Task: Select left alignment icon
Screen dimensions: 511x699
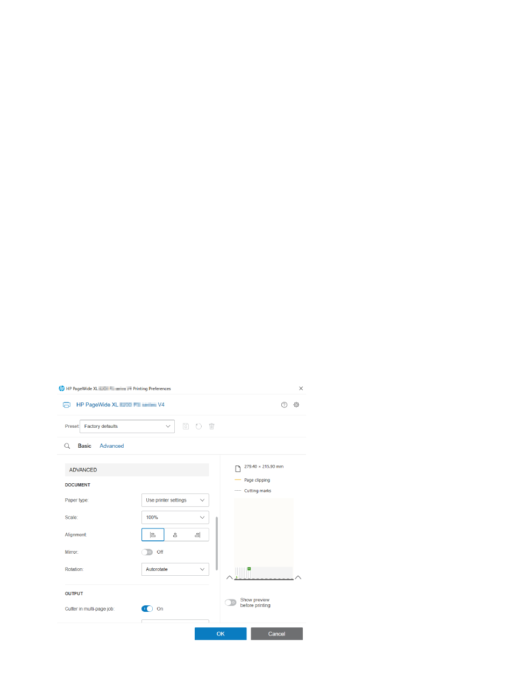Action: [153, 535]
